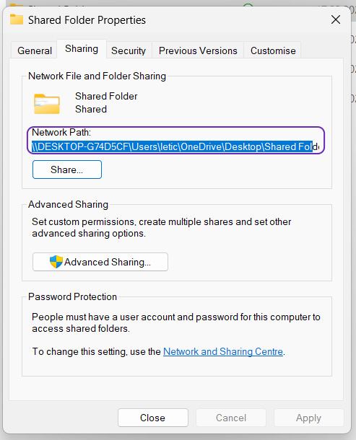
Task: Open the Customise tab
Action: pyautogui.click(x=273, y=50)
